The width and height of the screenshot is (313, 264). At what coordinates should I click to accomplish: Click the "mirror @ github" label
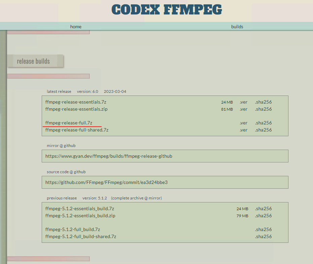pyautogui.click(x=61, y=146)
